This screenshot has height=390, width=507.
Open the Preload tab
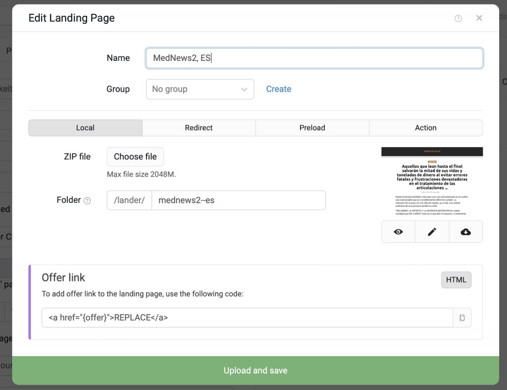312,128
